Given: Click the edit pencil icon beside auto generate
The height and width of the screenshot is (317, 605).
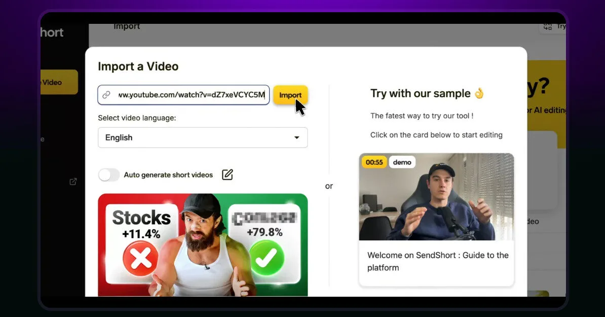Looking at the screenshot, I should point(227,174).
